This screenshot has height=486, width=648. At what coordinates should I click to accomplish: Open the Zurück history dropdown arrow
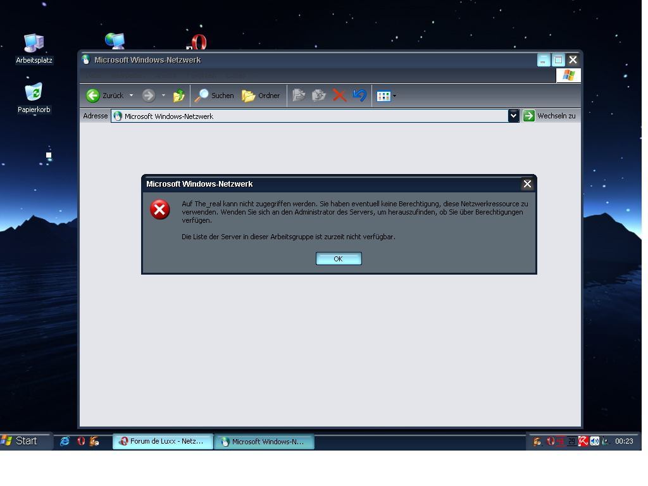click(132, 96)
